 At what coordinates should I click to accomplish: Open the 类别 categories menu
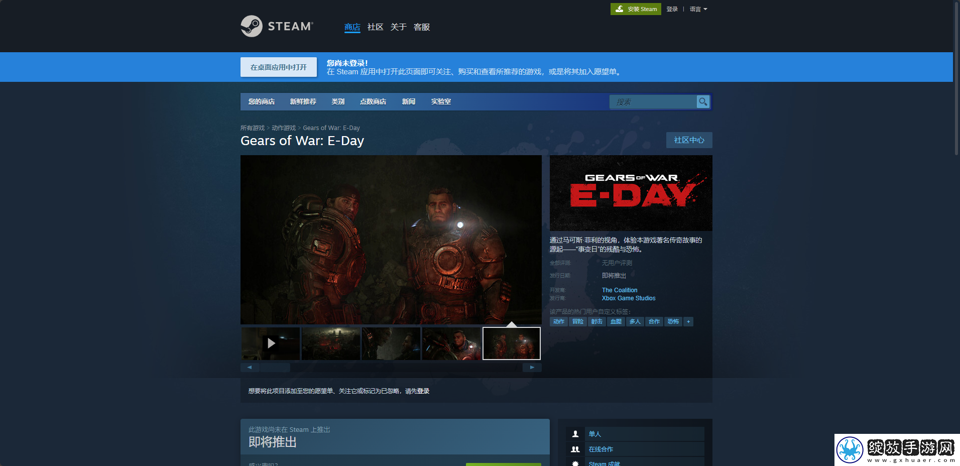(x=338, y=101)
